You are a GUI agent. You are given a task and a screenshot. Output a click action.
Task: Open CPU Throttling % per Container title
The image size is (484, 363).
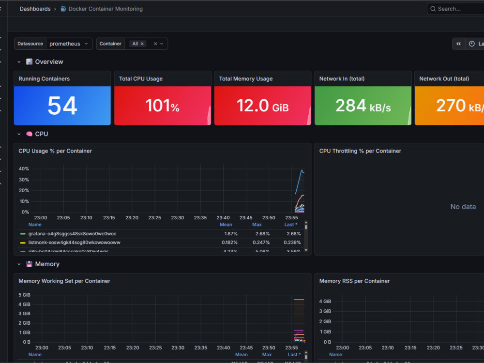tap(360, 151)
